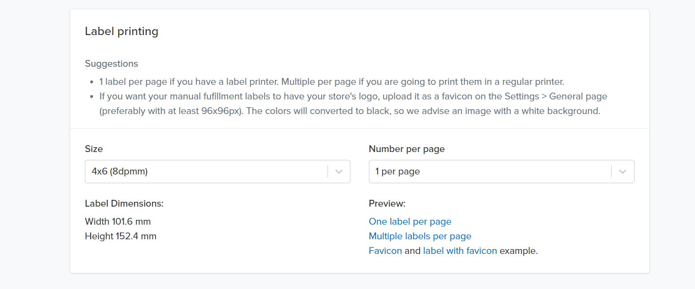Click the 'Suggestions' subheading text
695x289 pixels.
111,64
